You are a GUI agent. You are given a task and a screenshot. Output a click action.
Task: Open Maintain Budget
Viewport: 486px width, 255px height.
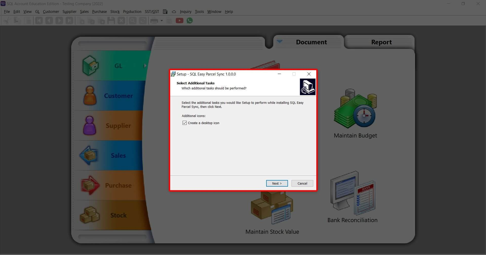[355, 114]
